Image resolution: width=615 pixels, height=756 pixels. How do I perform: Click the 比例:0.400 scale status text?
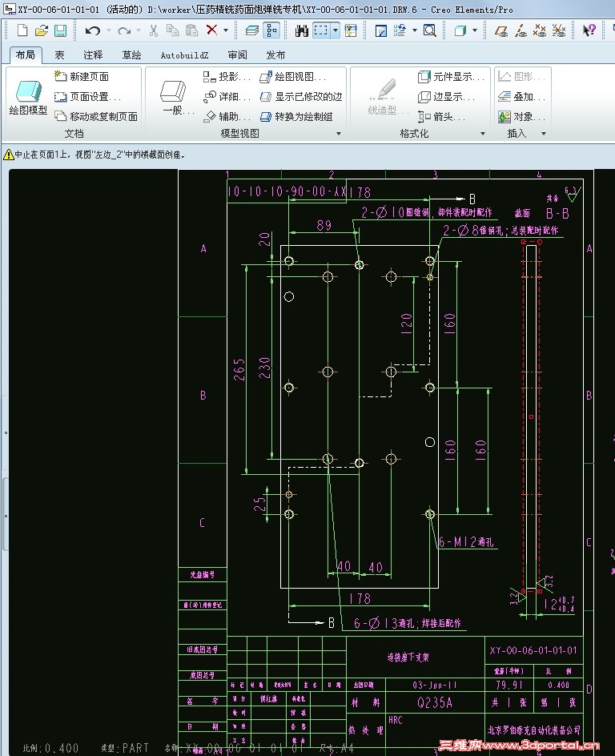tap(50, 748)
